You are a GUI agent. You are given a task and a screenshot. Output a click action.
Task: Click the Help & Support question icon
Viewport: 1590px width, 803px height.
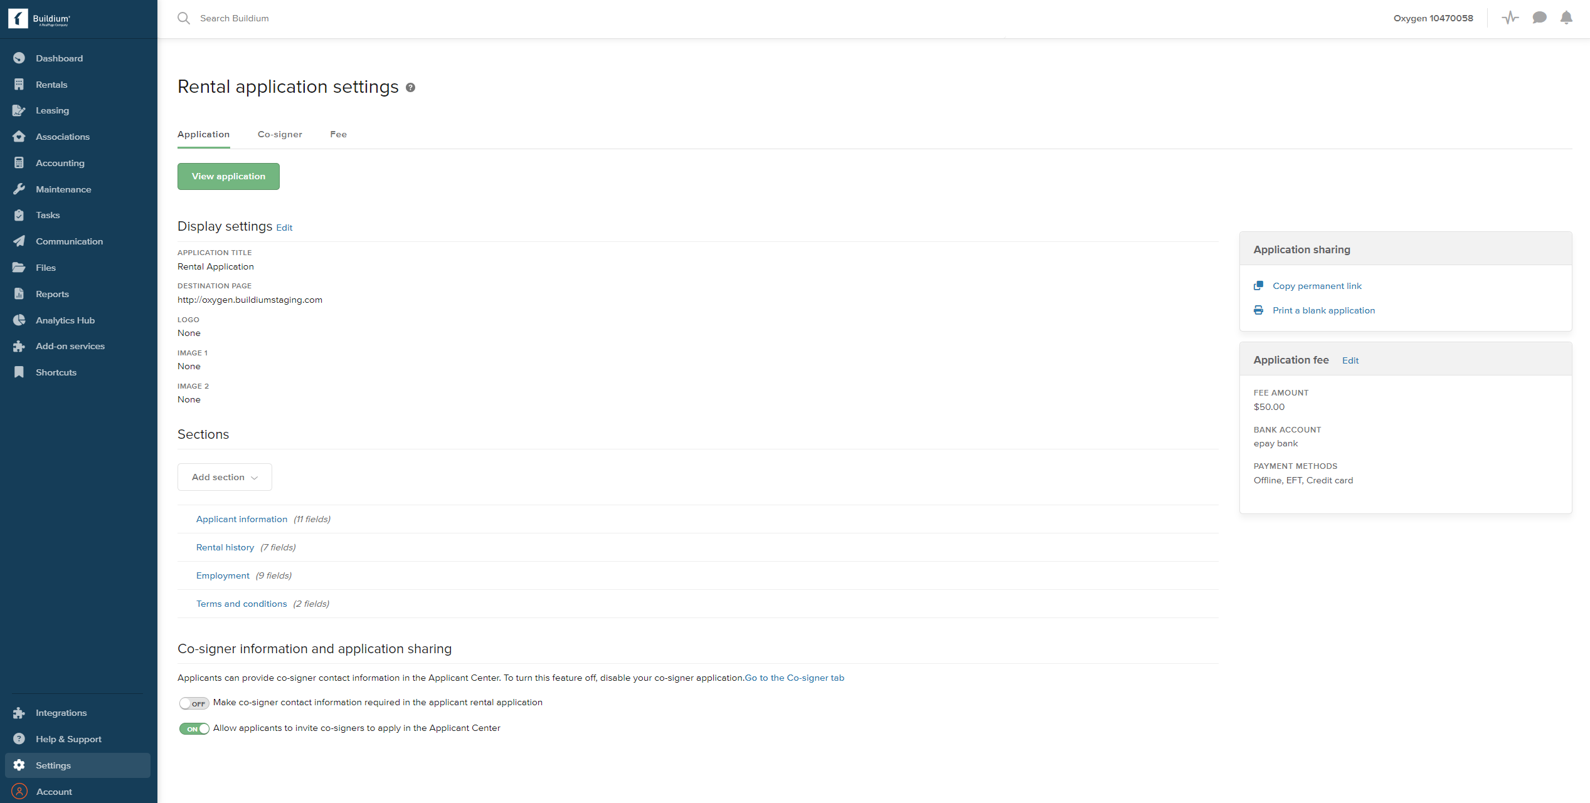[x=19, y=739]
